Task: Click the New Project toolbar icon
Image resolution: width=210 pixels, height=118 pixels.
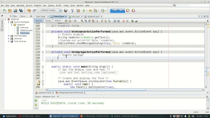Action: pos(10,10)
